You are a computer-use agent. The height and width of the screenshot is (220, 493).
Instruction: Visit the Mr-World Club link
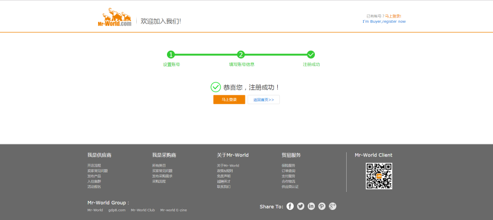143,210
